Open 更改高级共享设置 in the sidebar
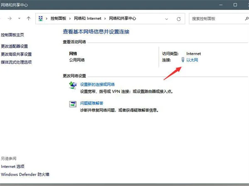This screenshot has width=249, height=186. click(x=16, y=54)
